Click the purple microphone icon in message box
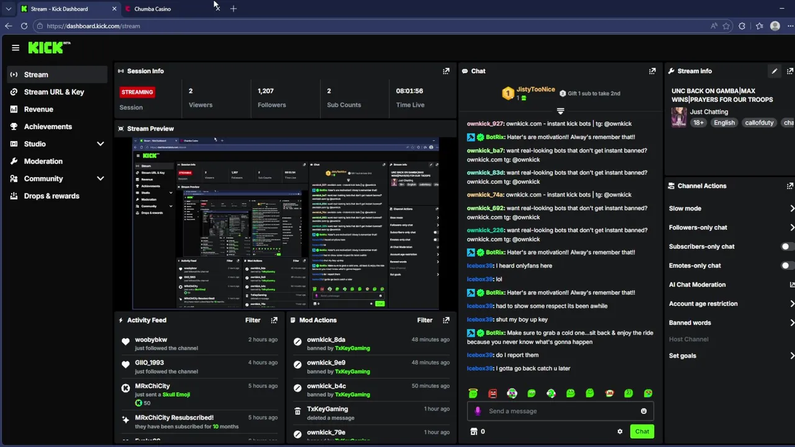 click(x=478, y=411)
